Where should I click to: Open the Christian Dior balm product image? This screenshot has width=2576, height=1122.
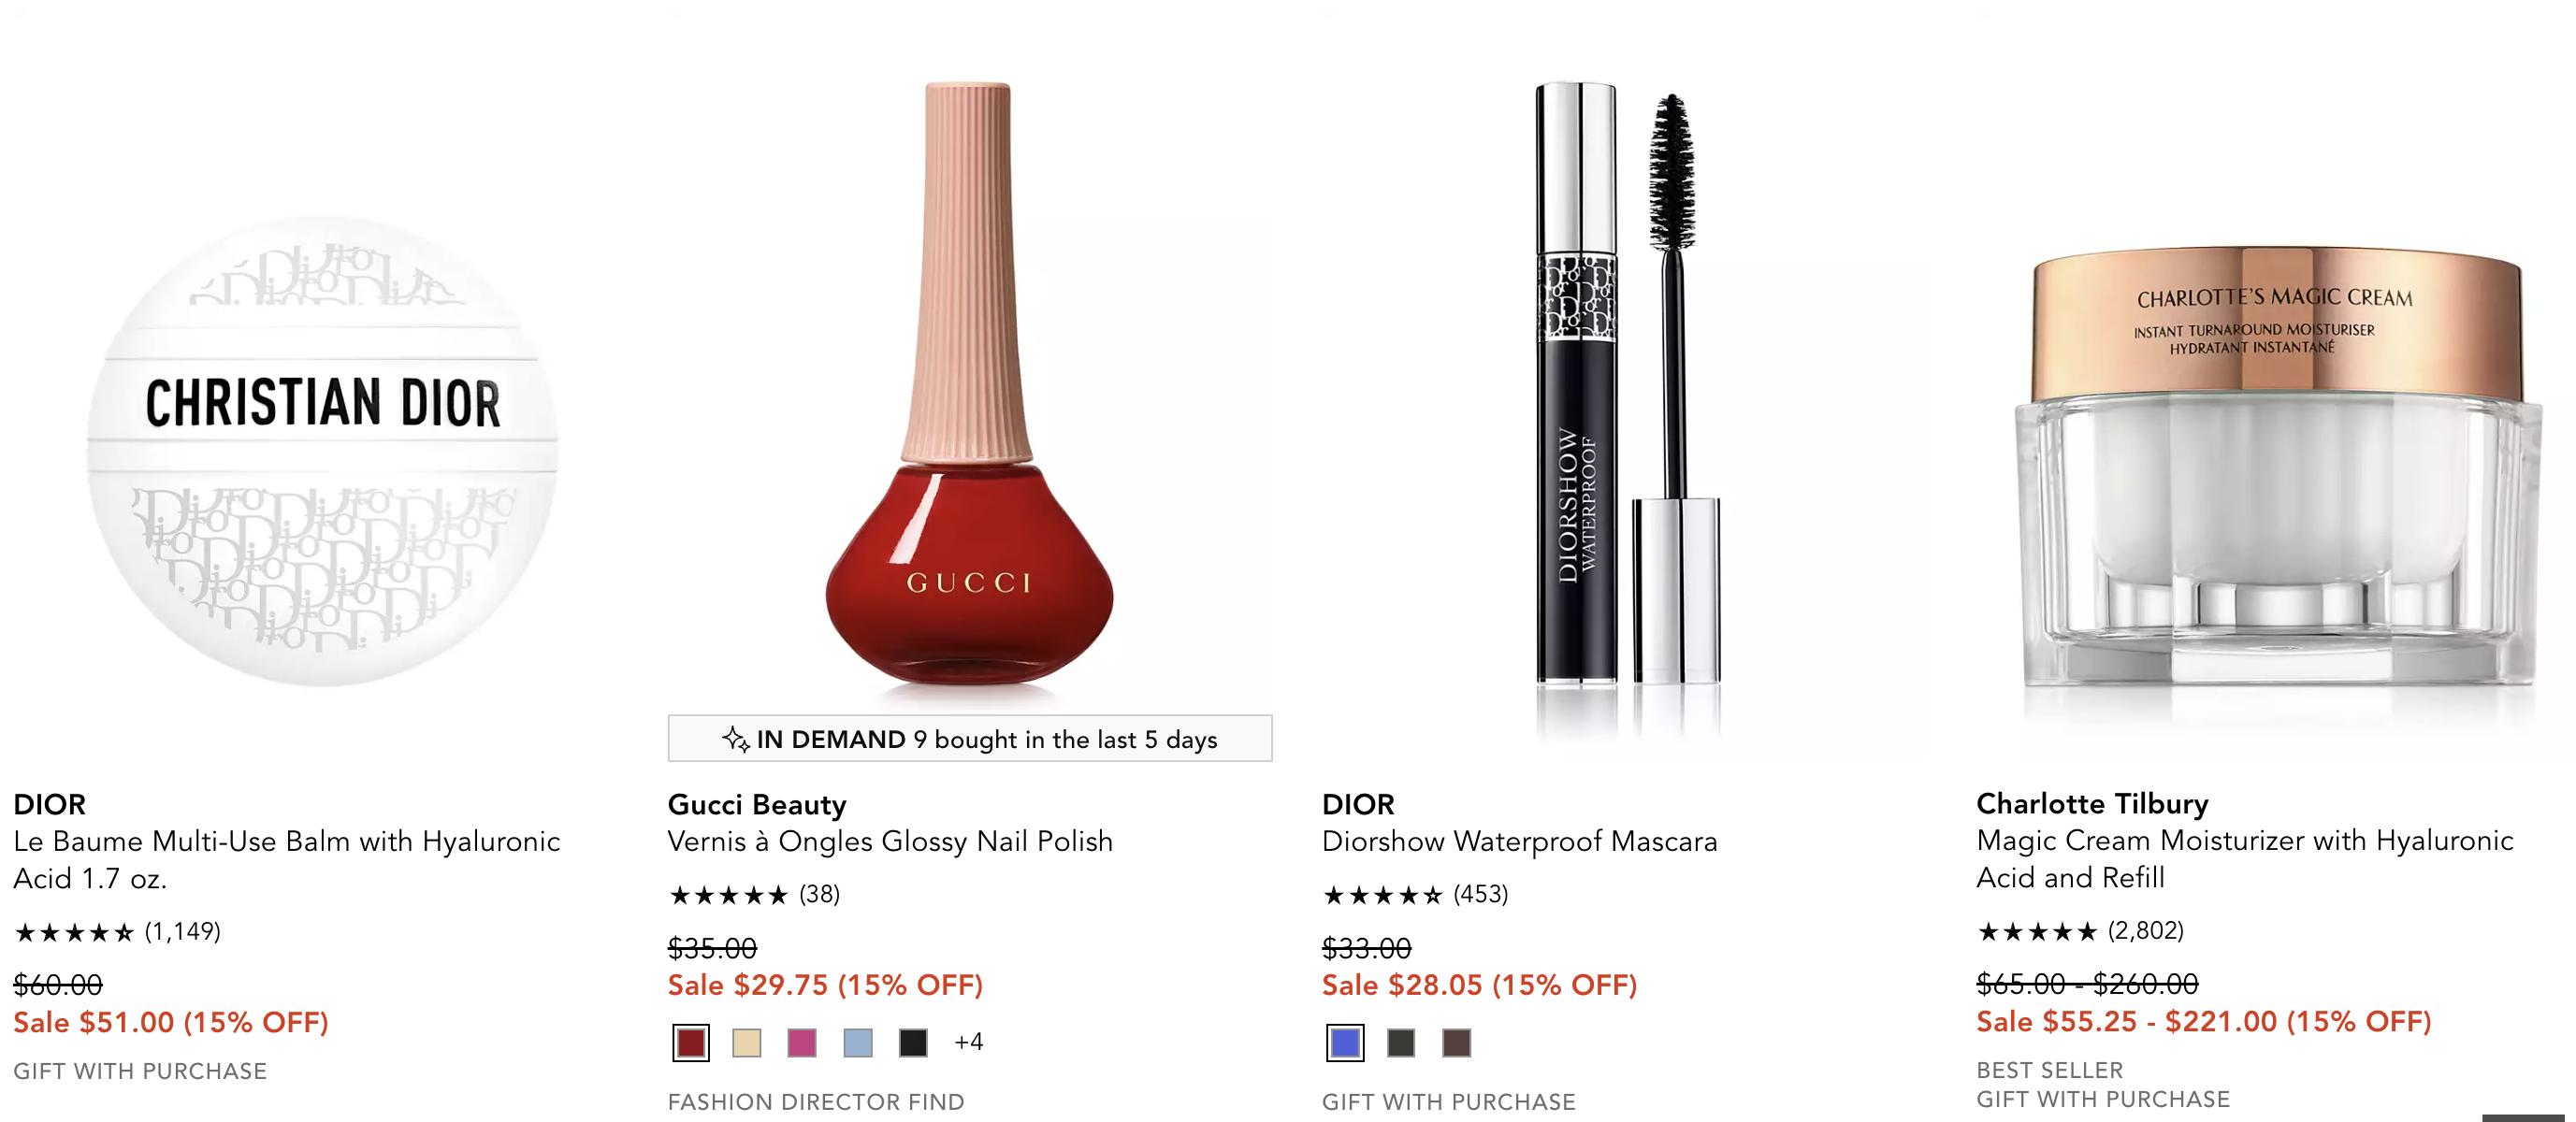coord(322,450)
